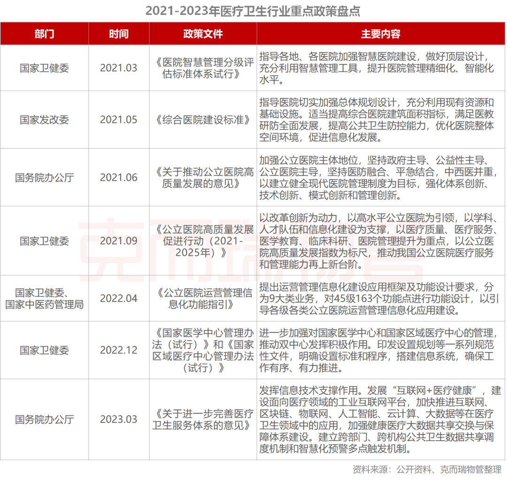Click '《关于进一步完善医疗卫生服务体系的意见》' cell

(x=203, y=420)
